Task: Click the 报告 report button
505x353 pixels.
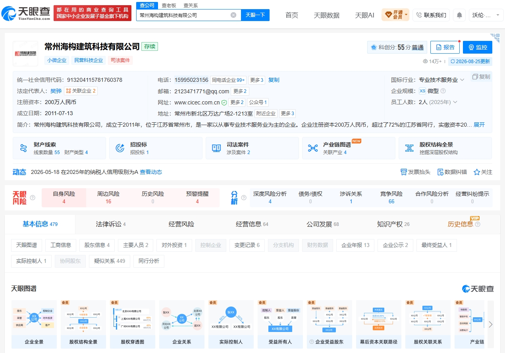Action: click(445, 47)
